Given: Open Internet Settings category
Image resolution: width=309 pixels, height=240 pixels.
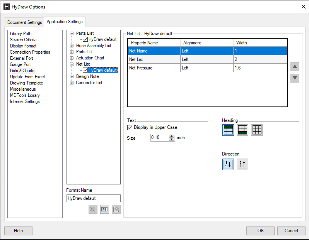Looking at the screenshot, I should pos(25,101).
